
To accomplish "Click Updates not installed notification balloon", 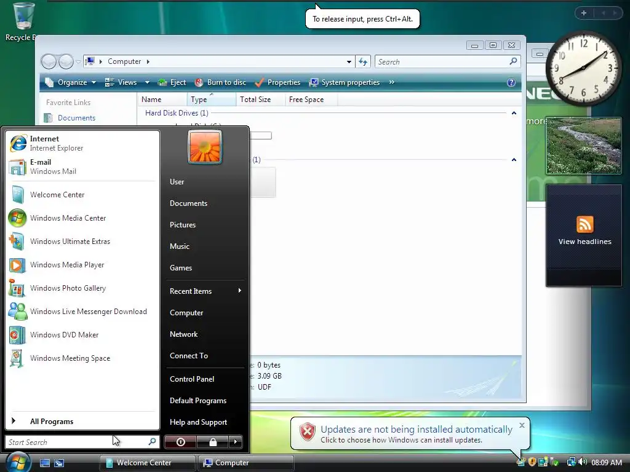I will click(410, 433).
